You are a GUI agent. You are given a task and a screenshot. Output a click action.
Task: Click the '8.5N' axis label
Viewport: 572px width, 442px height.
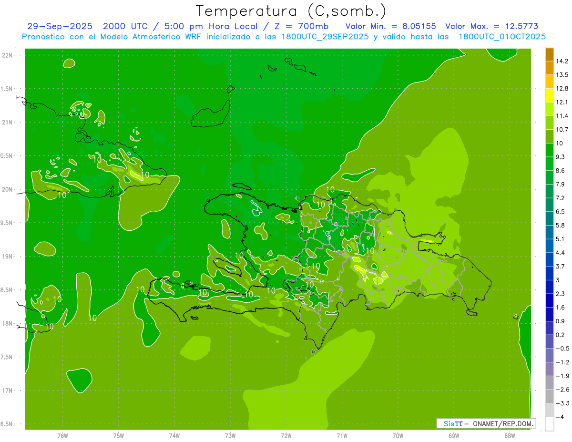tap(7, 290)
